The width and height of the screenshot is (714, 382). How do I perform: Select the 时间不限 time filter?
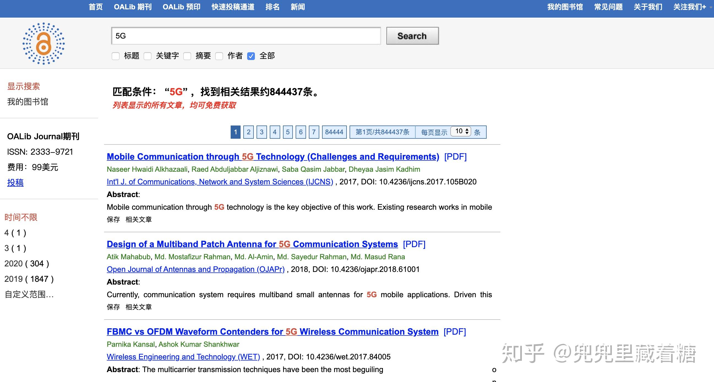[x=21, y=217]
